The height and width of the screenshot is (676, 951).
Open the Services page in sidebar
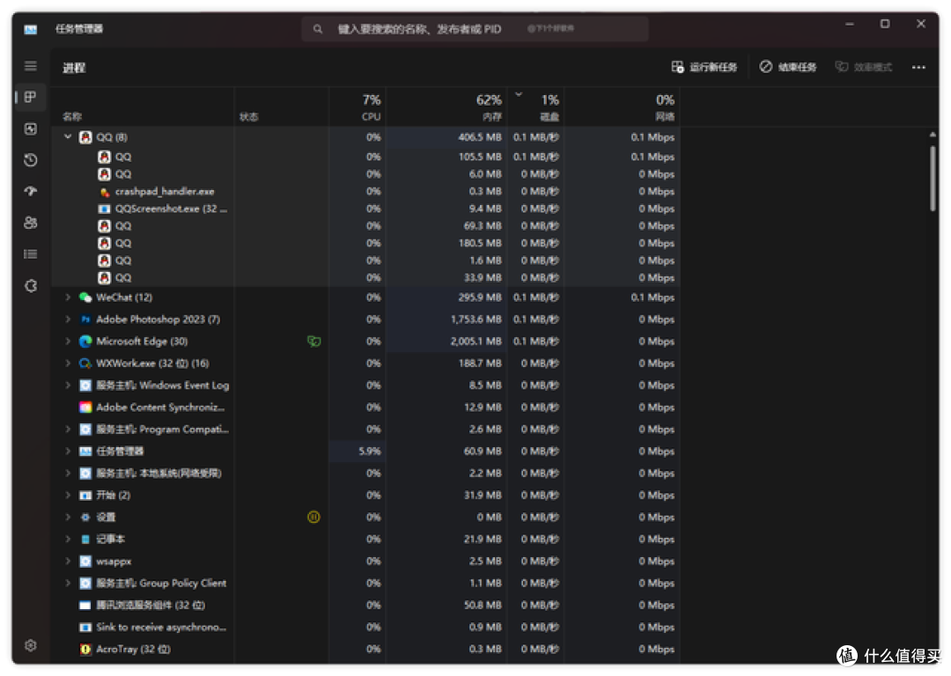click(x=31, y=286)
